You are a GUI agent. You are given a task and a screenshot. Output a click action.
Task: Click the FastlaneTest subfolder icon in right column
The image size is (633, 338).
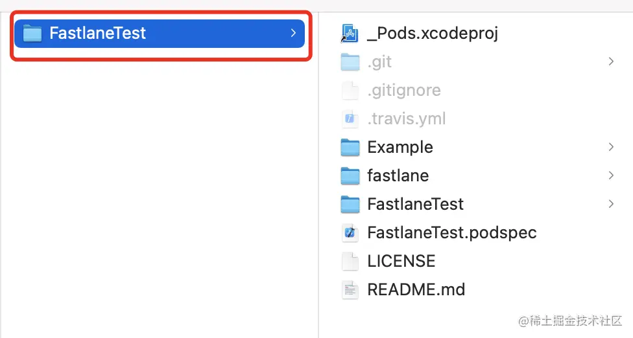[x=350, y=204]
